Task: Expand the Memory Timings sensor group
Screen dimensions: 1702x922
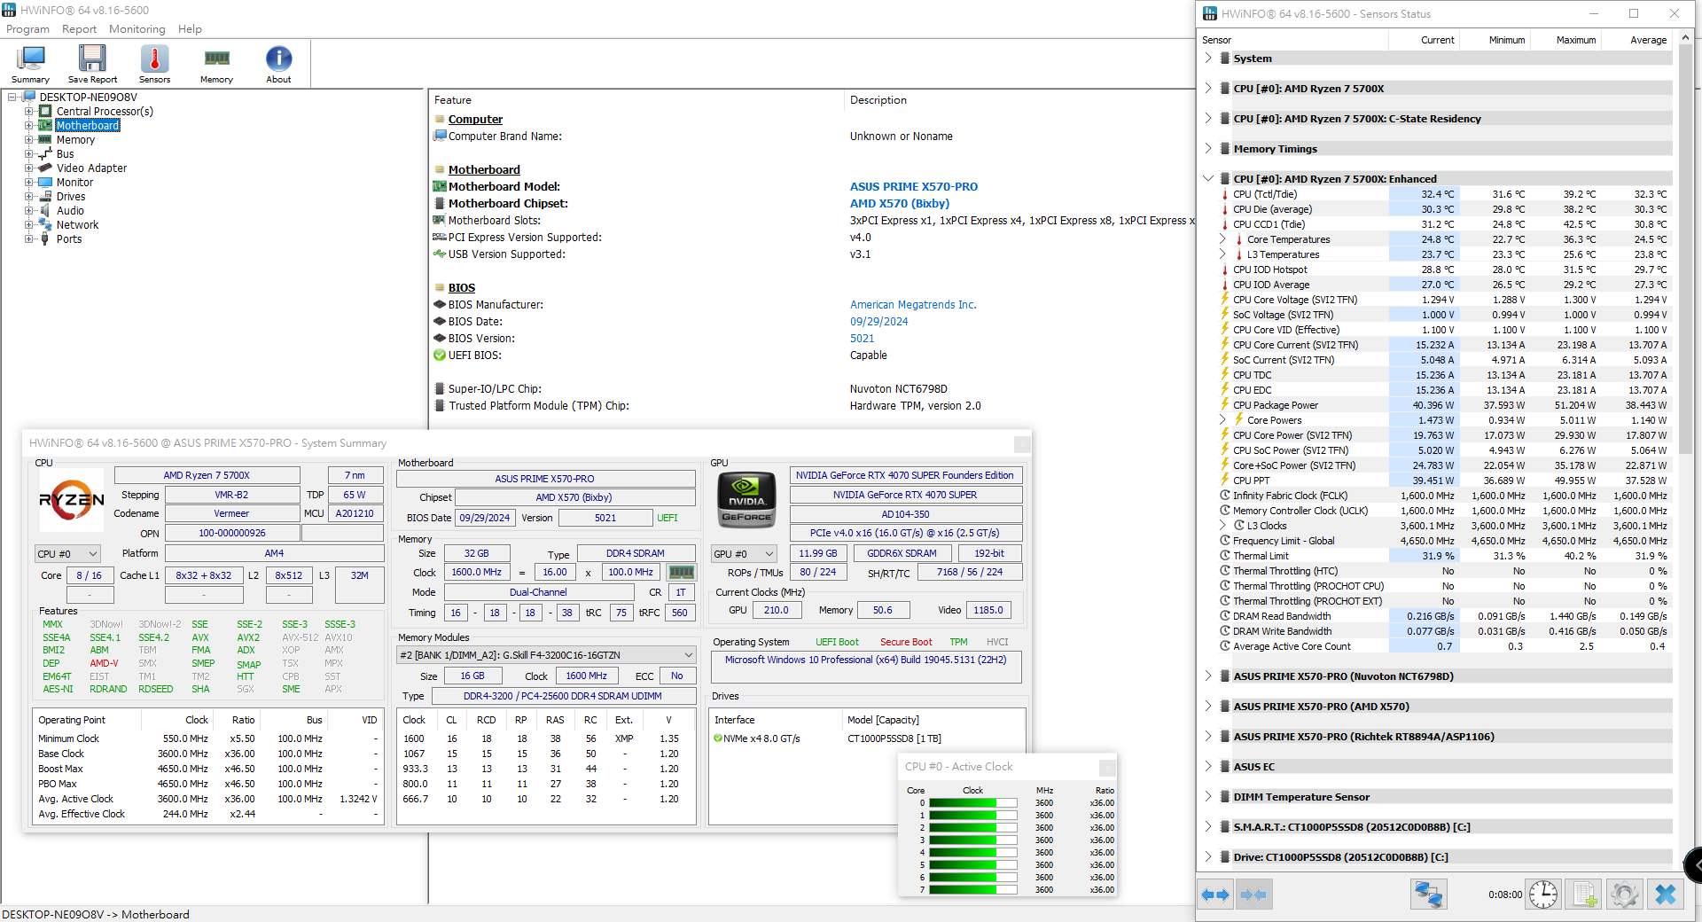Action: coord(1208,149)
